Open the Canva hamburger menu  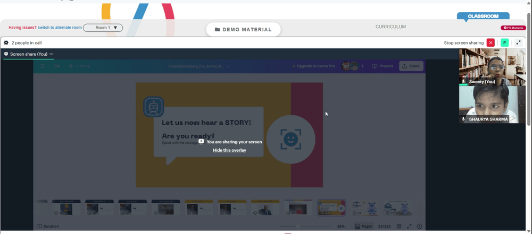click(x=43, y=66)
